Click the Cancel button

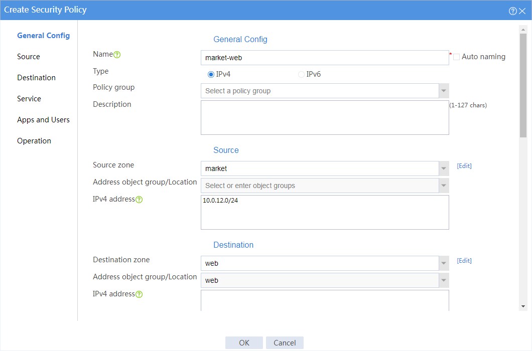285,343
